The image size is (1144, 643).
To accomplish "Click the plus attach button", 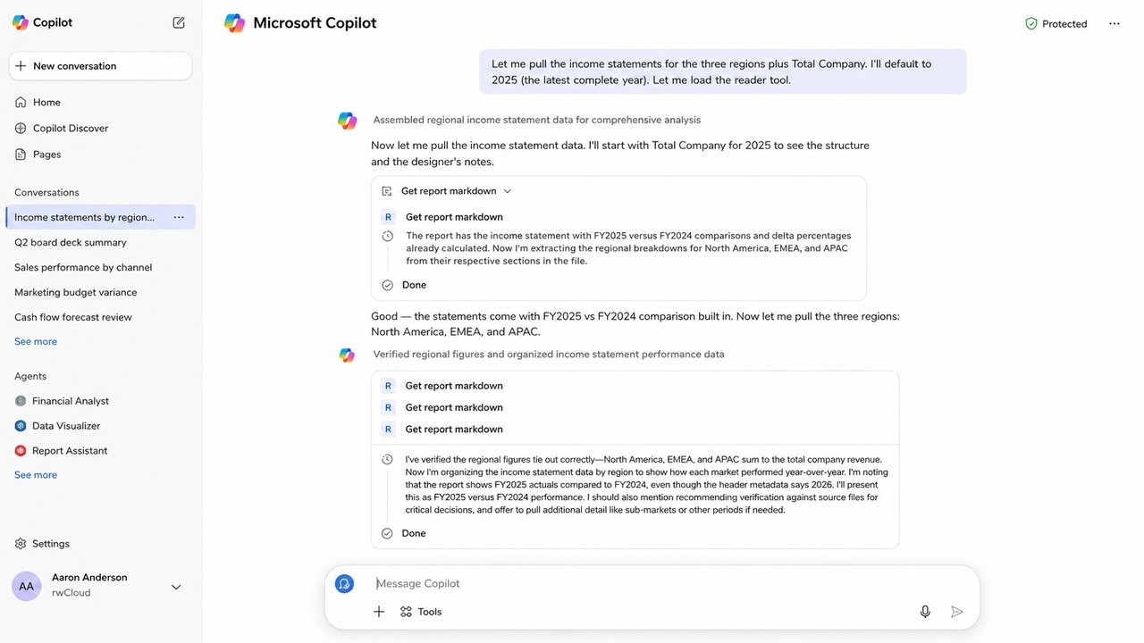I will [x=379, y=612].
